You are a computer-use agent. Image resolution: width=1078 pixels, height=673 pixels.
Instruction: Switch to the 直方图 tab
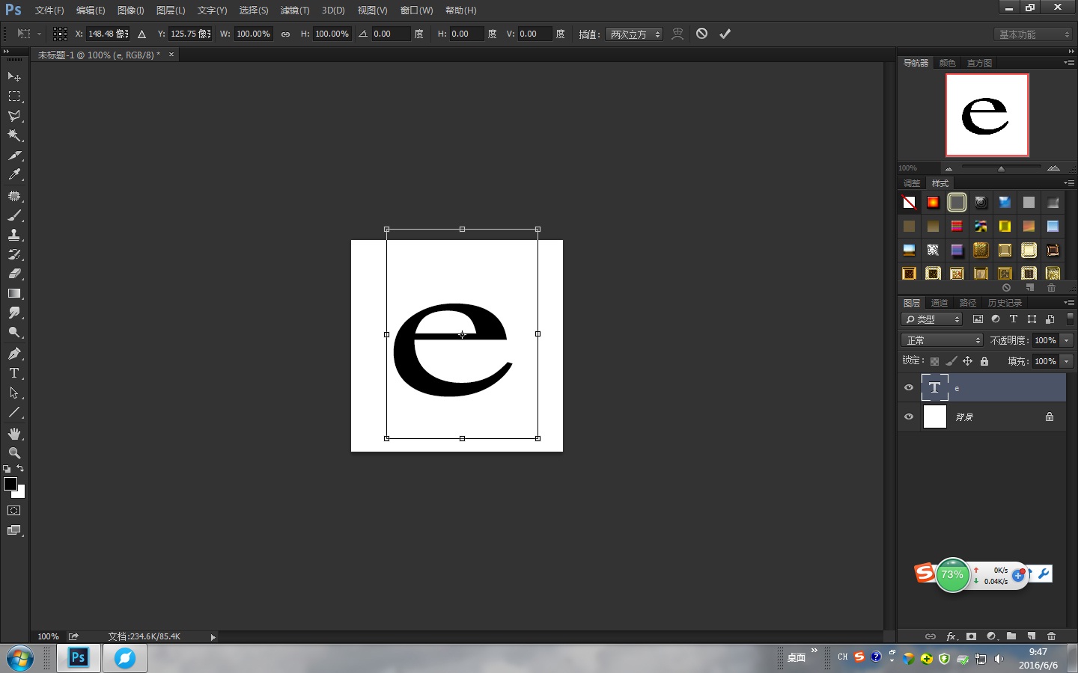979,63
